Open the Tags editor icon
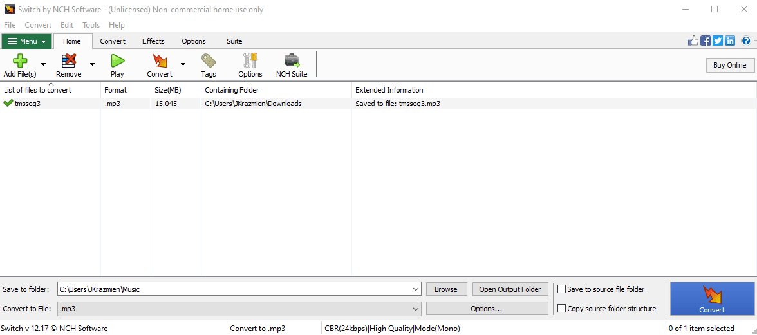This screenshot has height=335, width=757. point(208,61)
